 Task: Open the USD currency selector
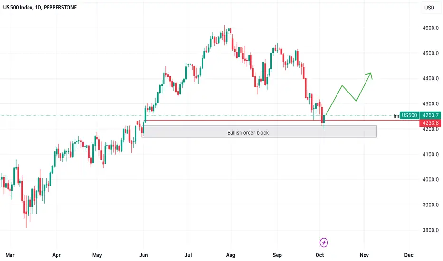tap(429, 8)
